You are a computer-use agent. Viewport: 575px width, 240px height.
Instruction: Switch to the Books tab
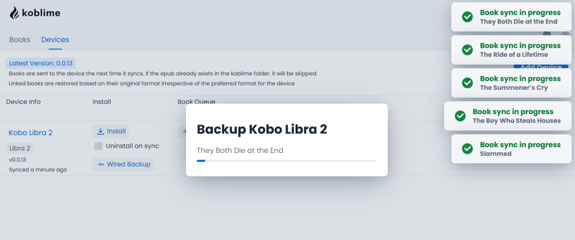pyautogui.click(x=20, y=40)
